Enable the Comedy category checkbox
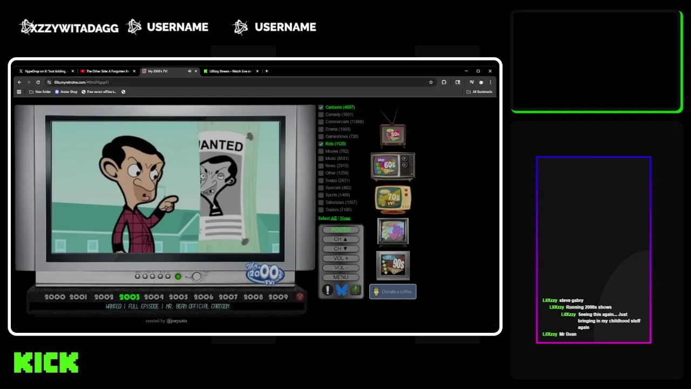 (x=321, y=115)
